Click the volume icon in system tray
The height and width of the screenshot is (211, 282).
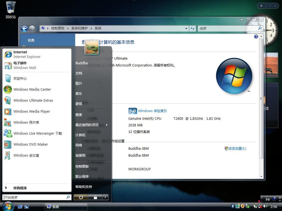point(265,206)
